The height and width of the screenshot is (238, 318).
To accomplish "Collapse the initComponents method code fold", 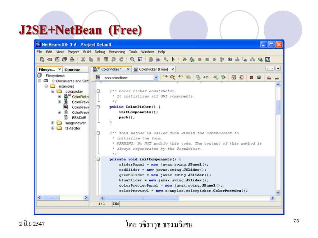I will coord(98,159).
